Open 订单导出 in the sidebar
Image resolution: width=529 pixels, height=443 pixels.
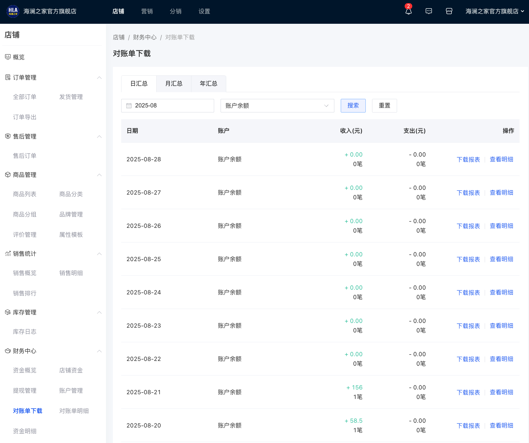coord(25,117)
